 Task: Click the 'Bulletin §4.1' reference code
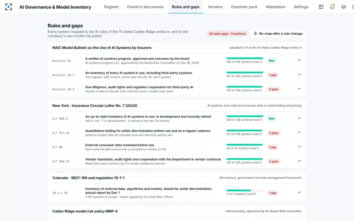[63, 75]
